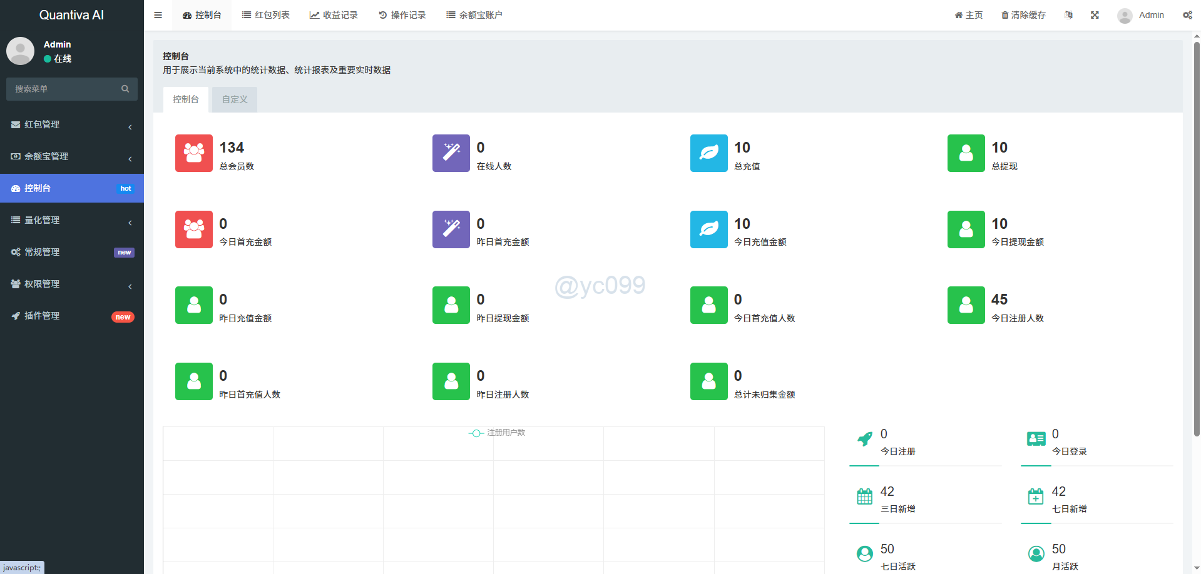
Task: Open the Admin user dropdown in header
Action: click(1141, 15)
